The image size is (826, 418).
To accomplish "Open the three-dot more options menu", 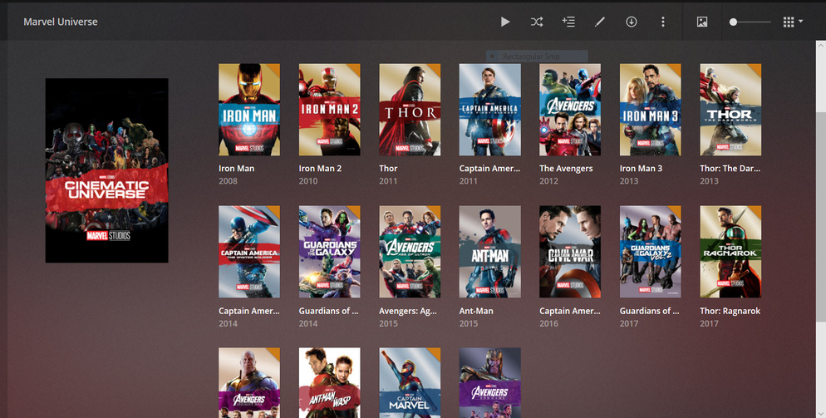I will pos(662,22).
